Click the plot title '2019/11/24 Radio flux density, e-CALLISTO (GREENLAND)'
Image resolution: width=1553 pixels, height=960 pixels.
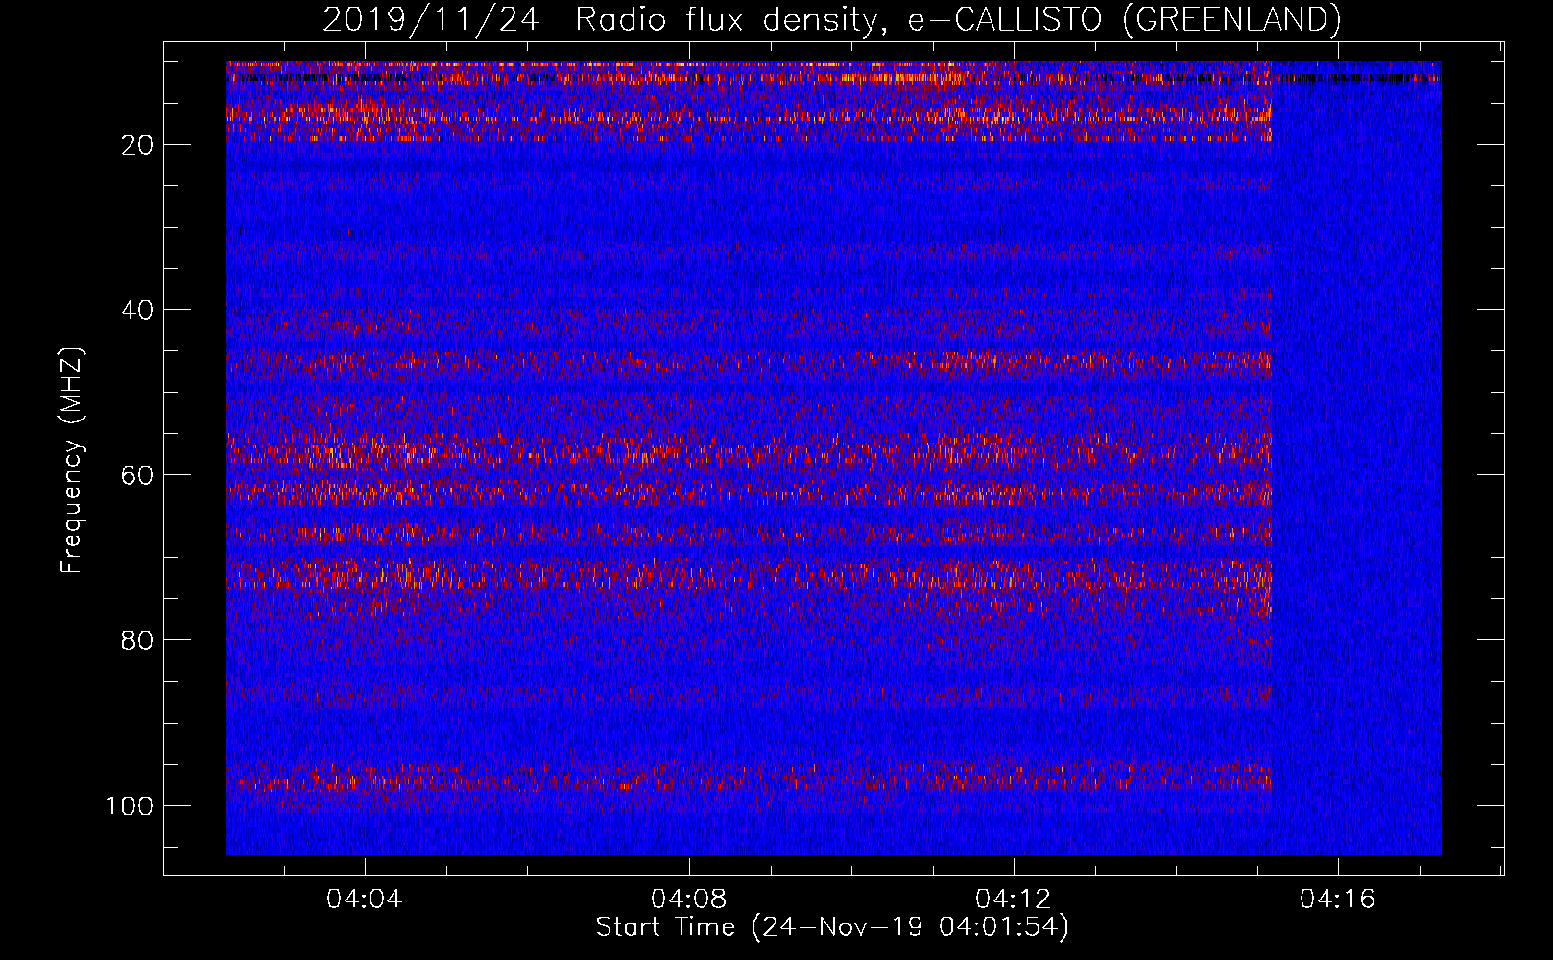[831, 19]
